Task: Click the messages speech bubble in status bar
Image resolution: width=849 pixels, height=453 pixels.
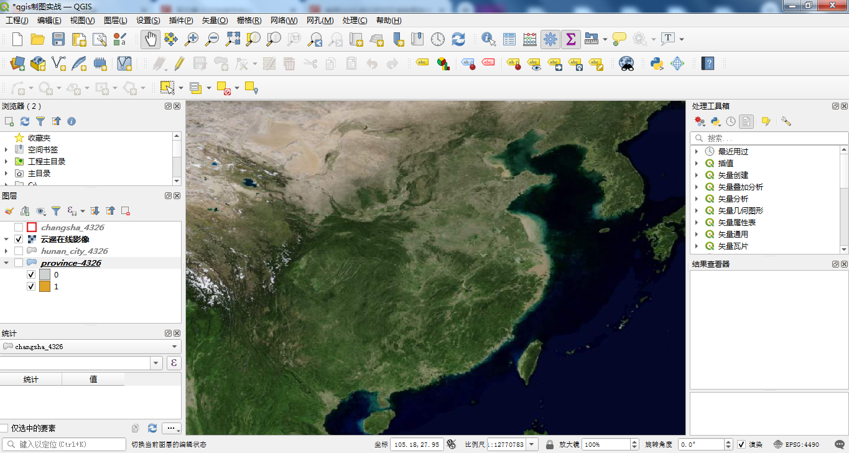Action: point(840,444)
